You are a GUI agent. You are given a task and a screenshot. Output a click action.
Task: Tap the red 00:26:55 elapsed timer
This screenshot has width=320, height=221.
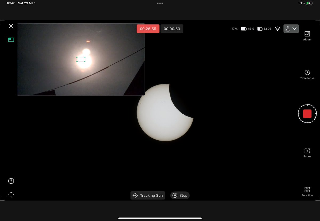coord(148,29)
